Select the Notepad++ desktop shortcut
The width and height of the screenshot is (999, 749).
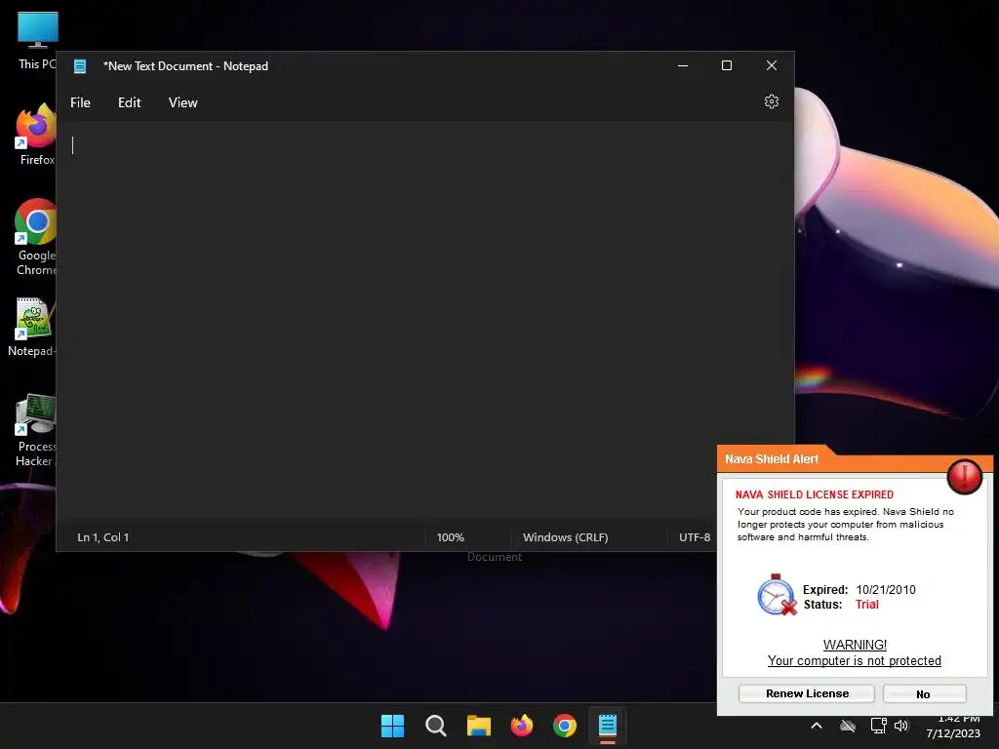click(32, 328)
